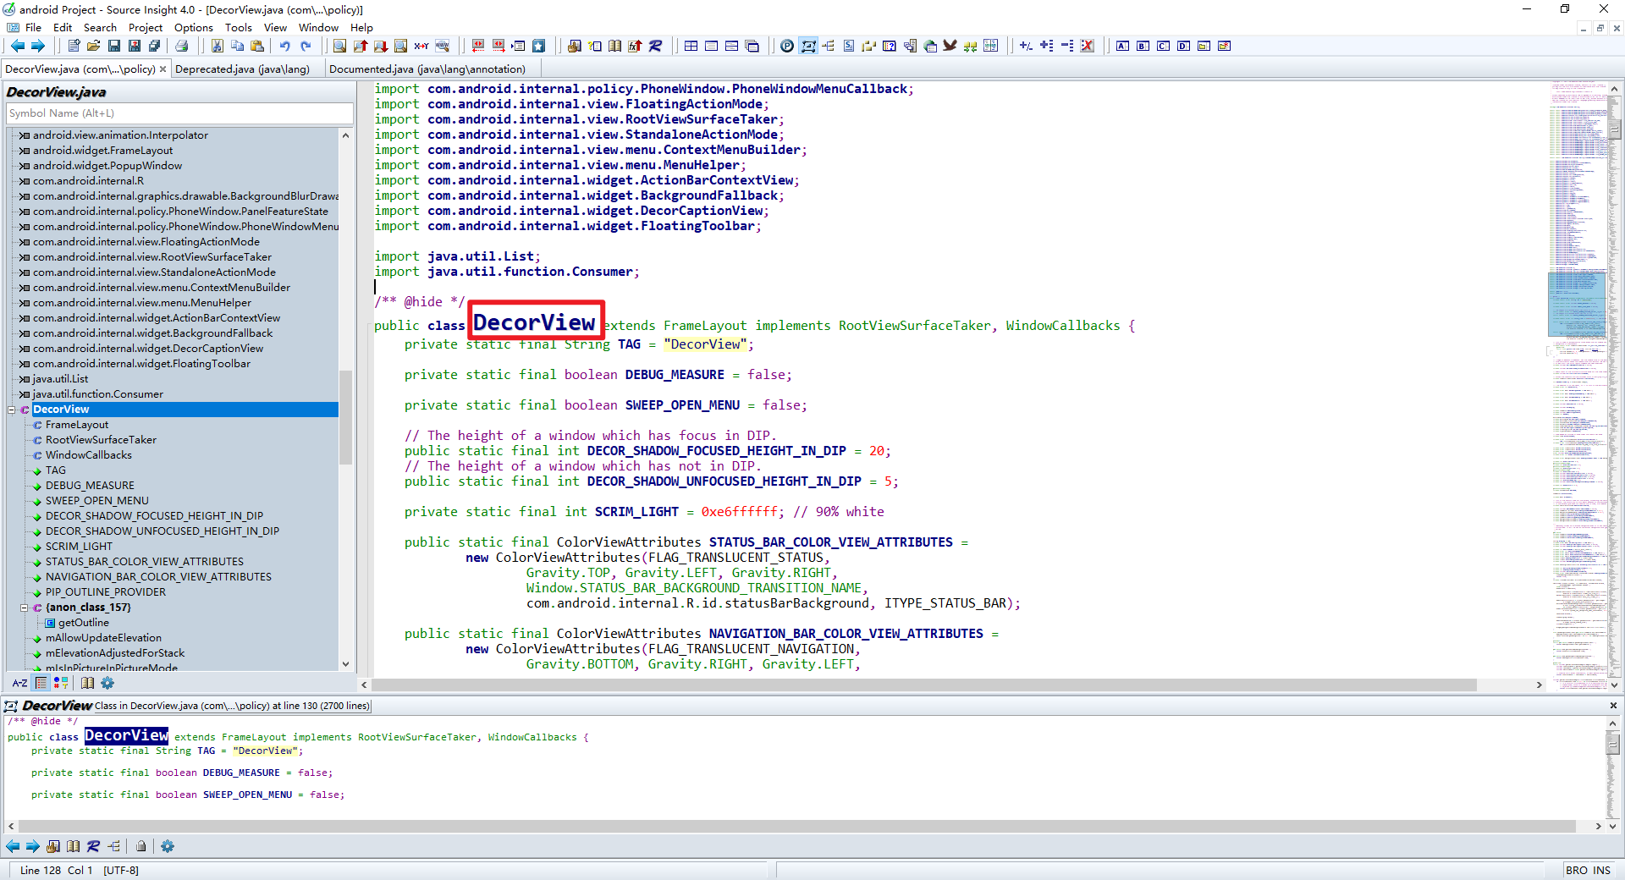Open the File menu
Screen dimensions: 1625x880
coord(34,27)
